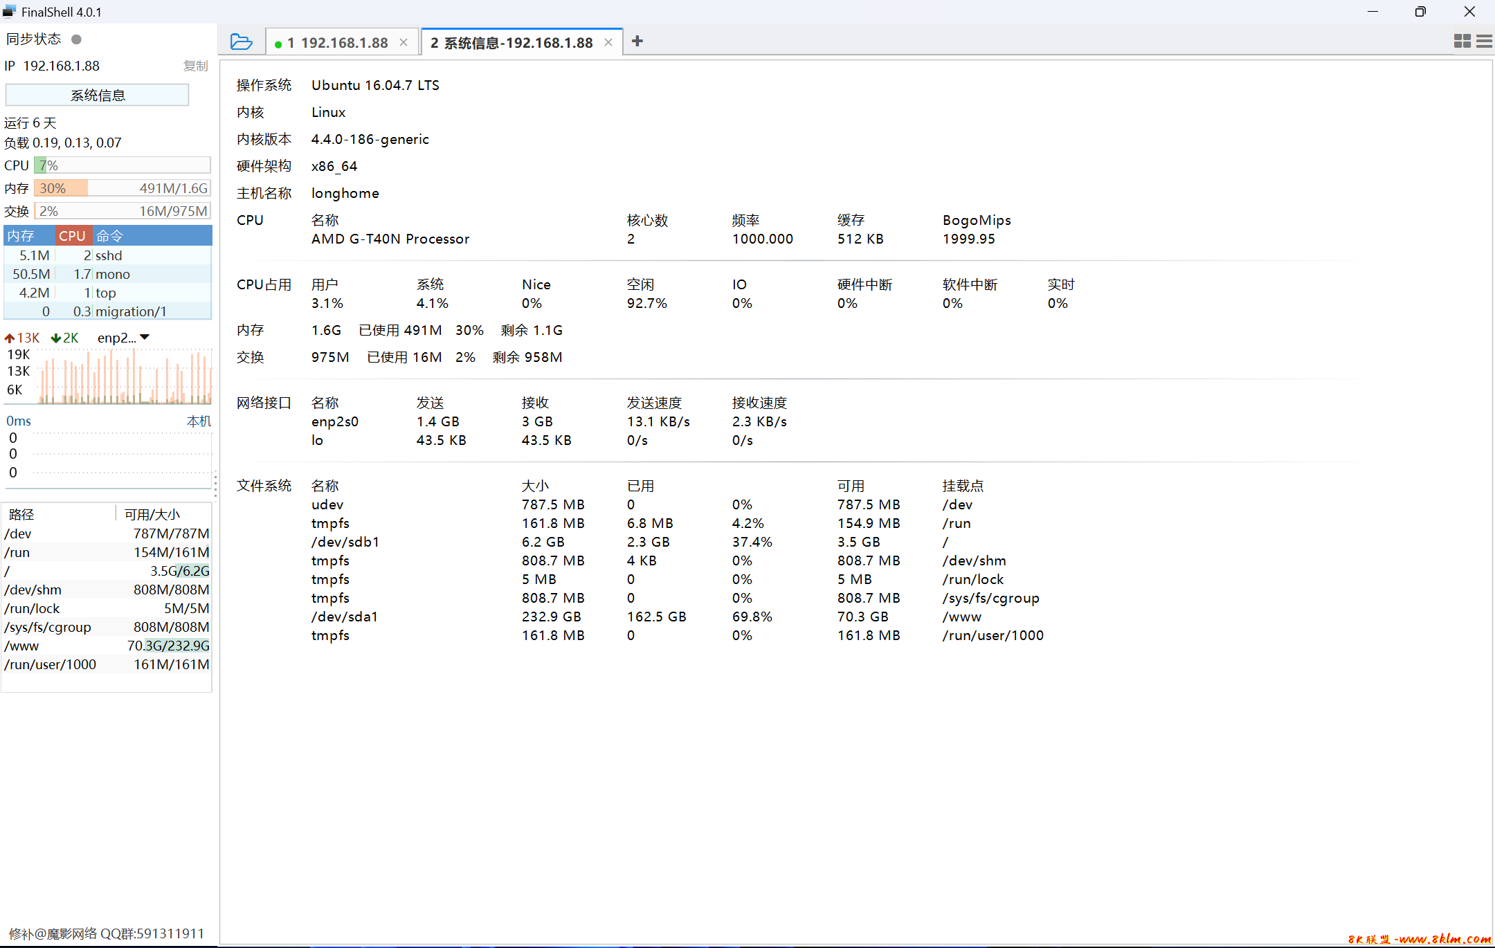The width and height of the screenshot is (1495, 948).
Task: Select the migration/1 process row
Action: coord(108,311)
